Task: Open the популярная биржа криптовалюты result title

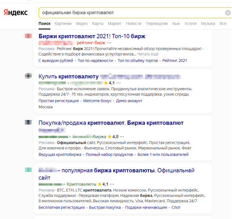Action: click(x=116, y=174)
